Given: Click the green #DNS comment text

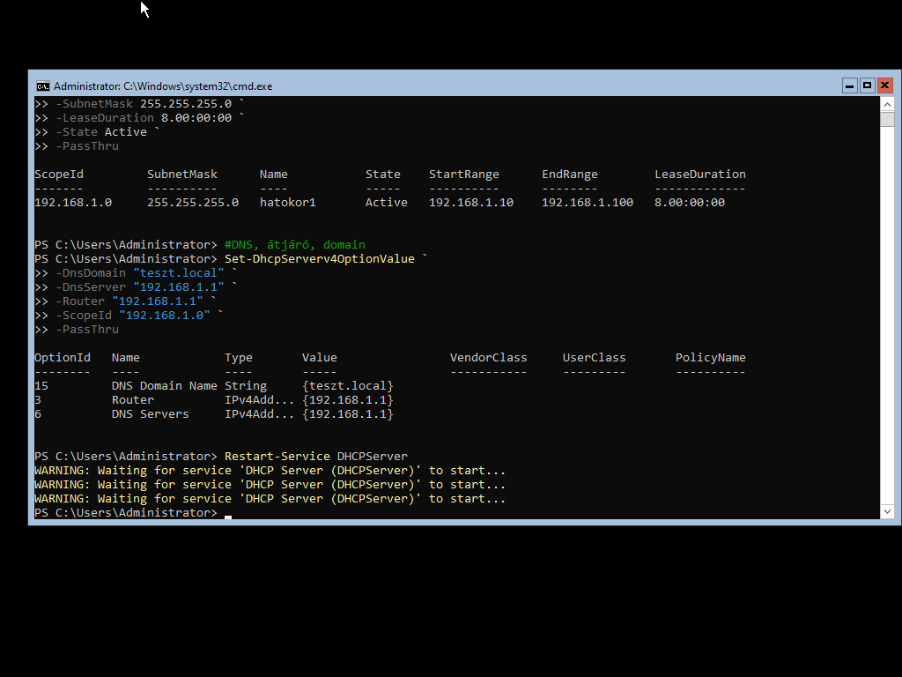Looking at the screenshot, I should point(294,245).
